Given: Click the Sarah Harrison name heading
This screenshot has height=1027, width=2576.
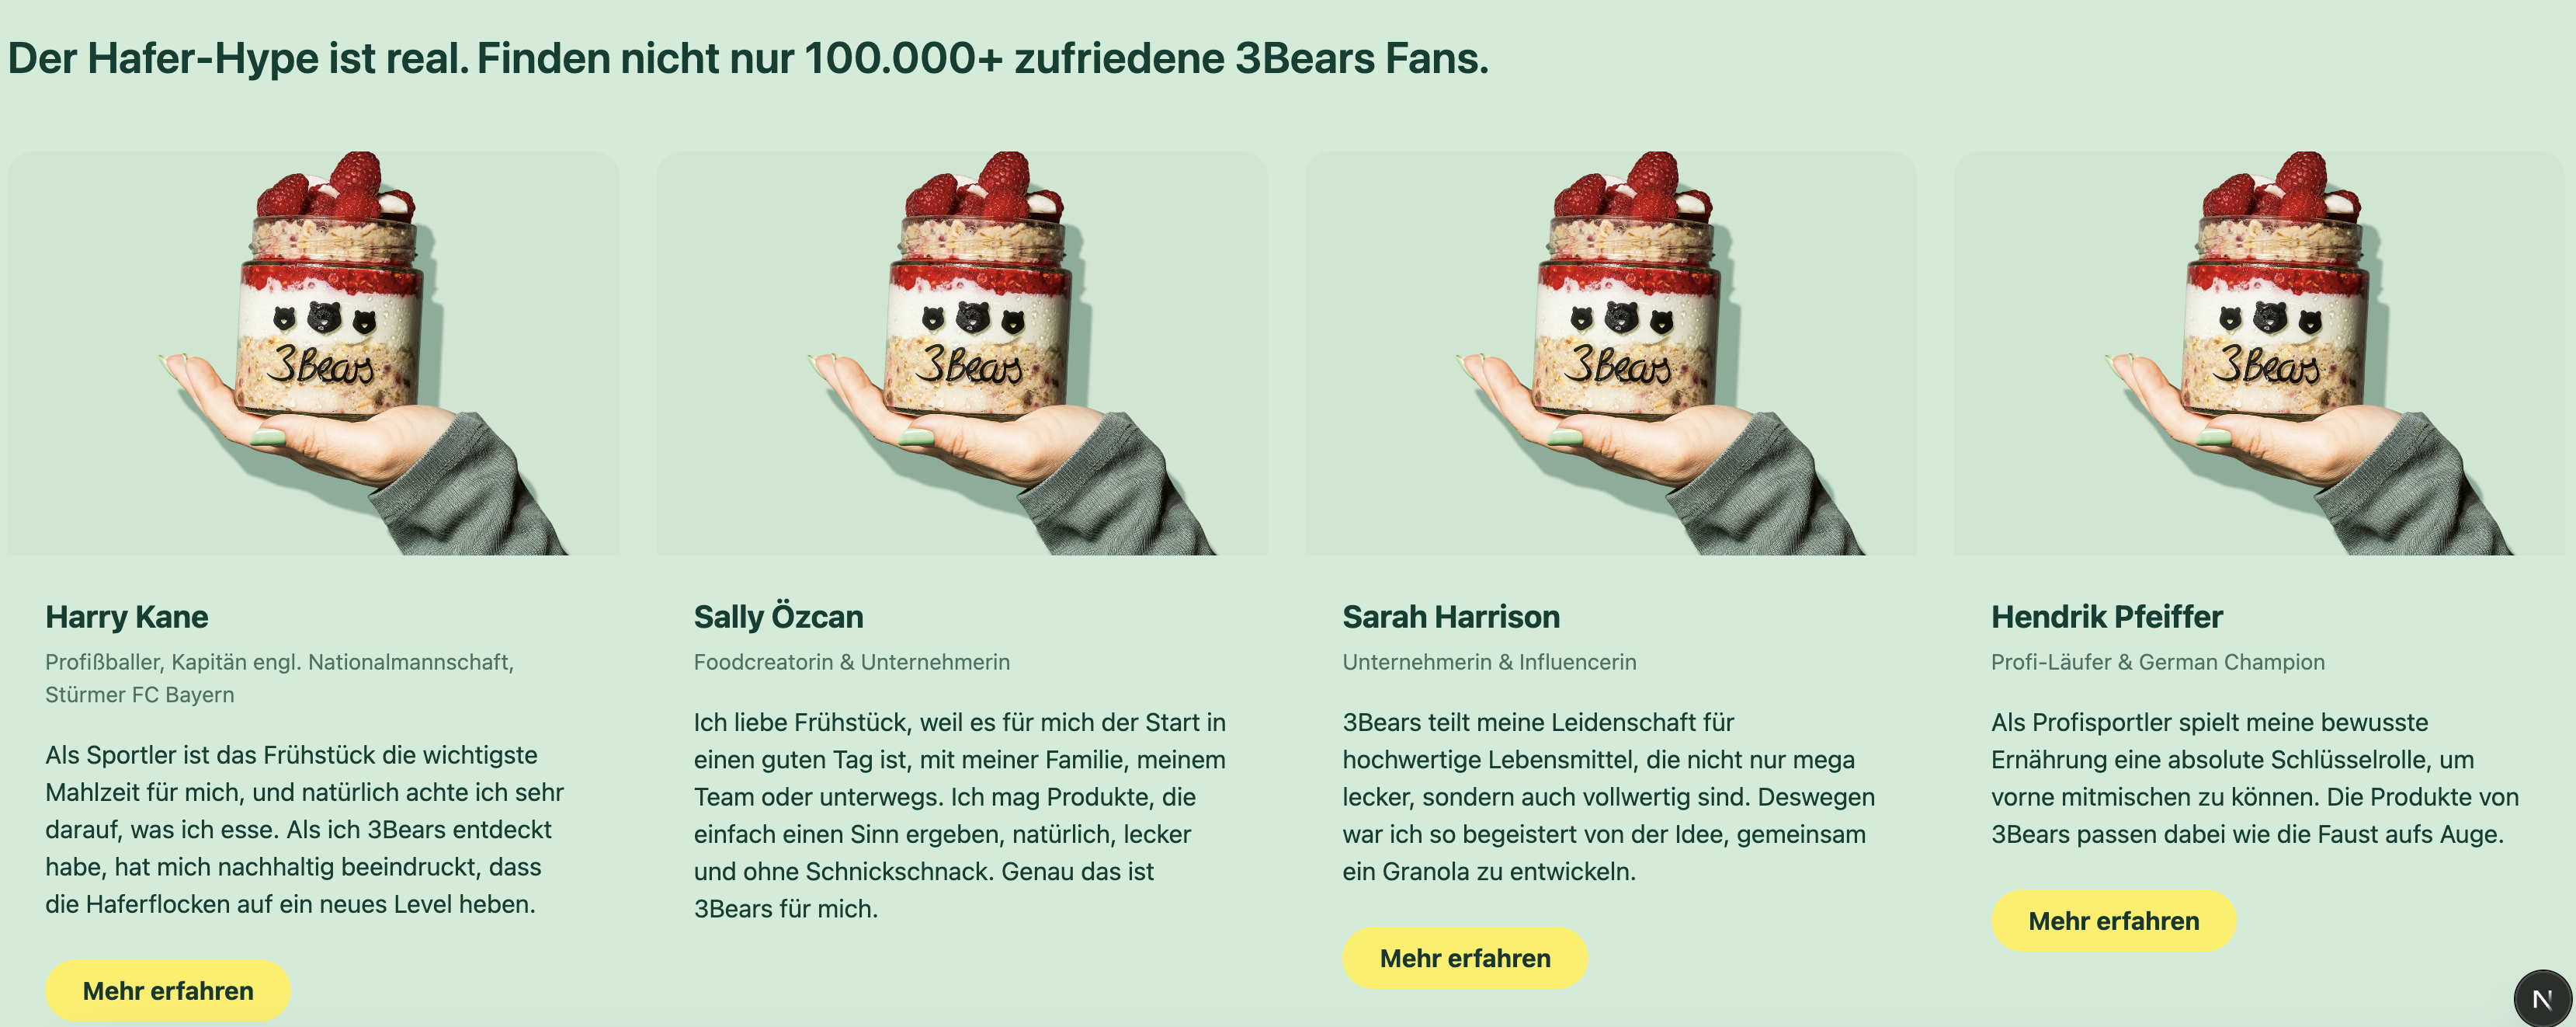Looking at the screenshot, I should coord(1450,617).
